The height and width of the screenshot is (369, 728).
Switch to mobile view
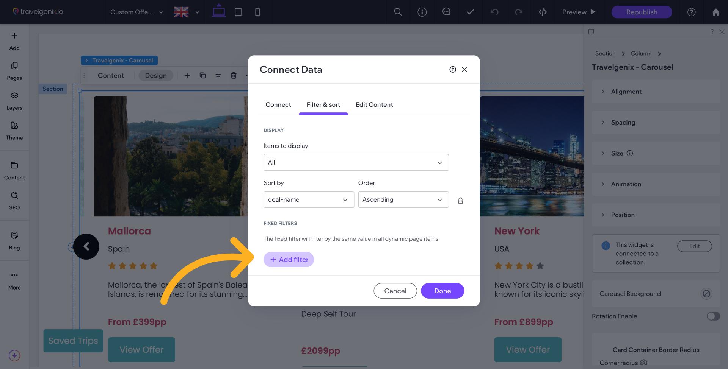[257, 12]
